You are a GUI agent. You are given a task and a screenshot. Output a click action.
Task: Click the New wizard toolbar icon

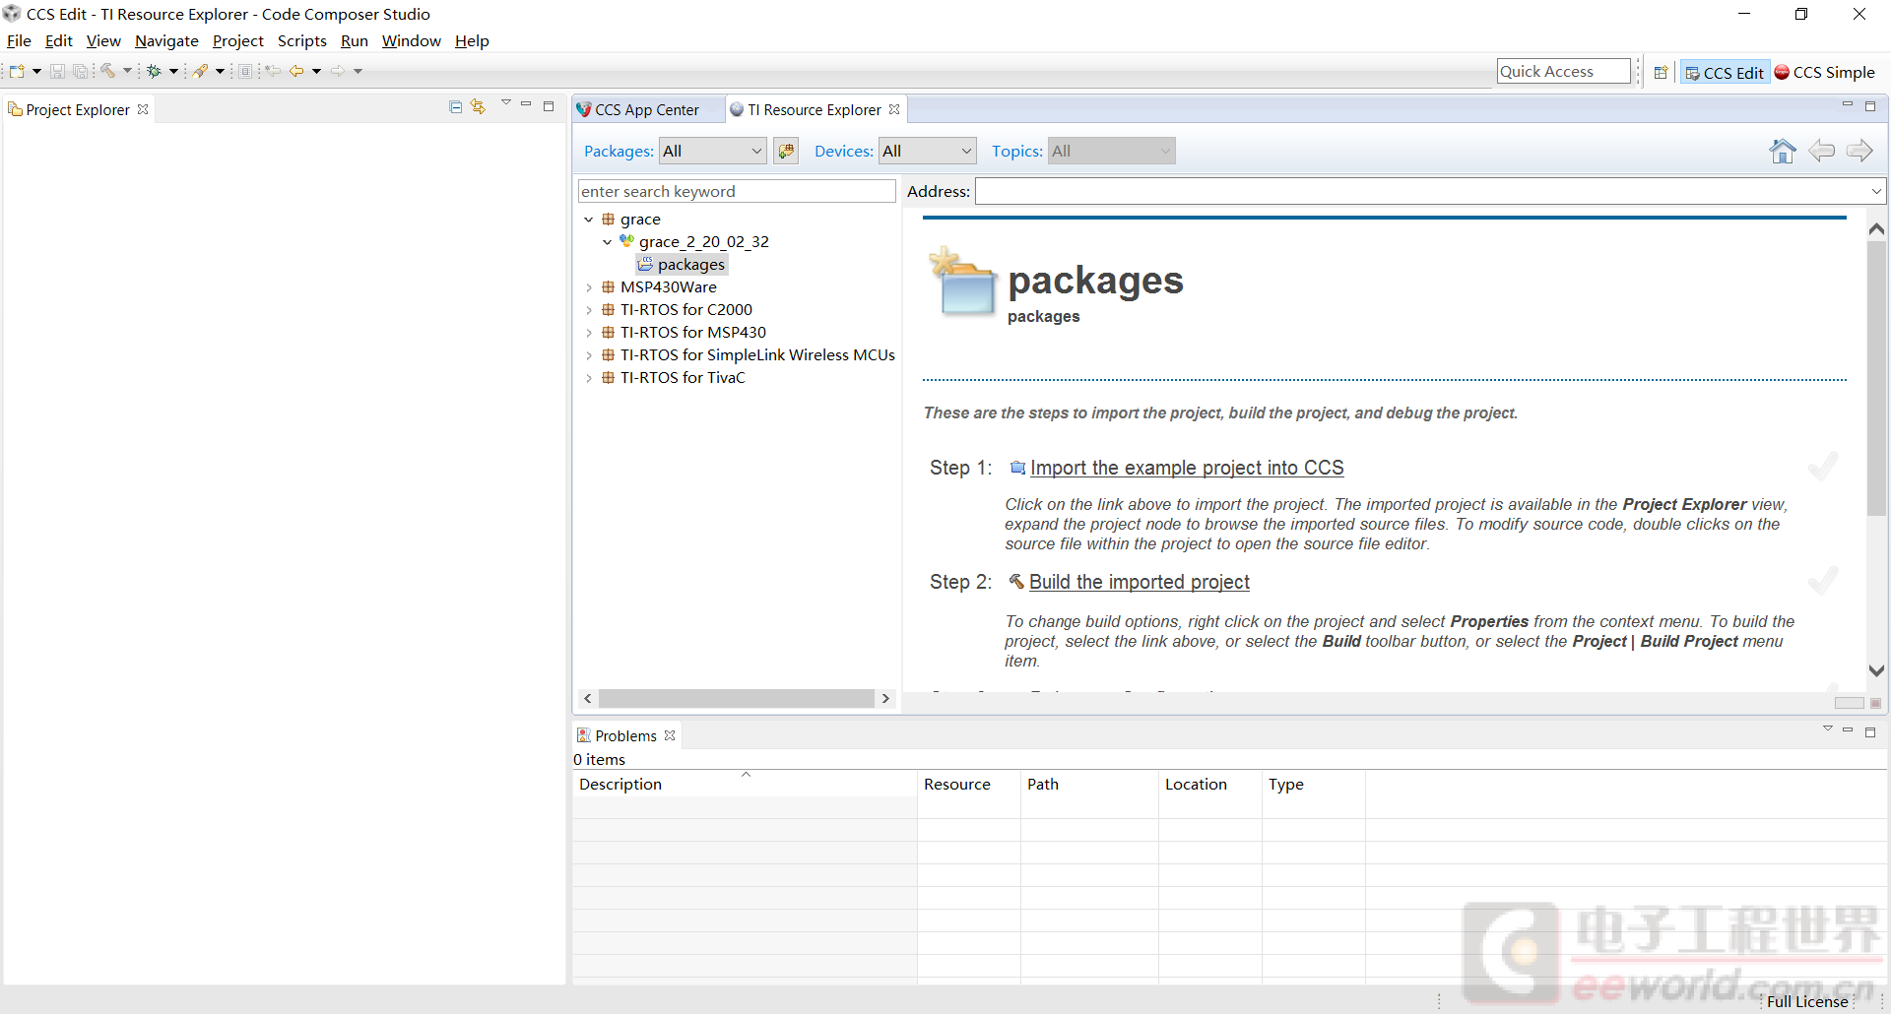[17, 71]
